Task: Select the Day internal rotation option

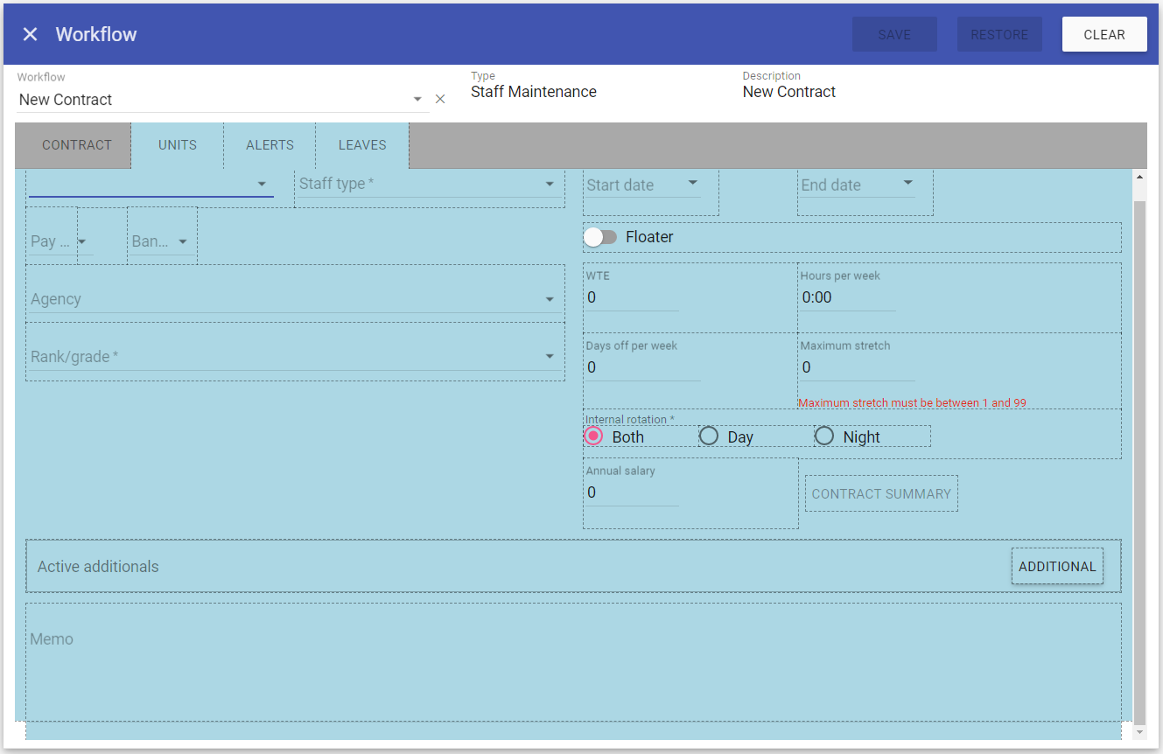Action: pyautogui.click(x=709, y=436)
